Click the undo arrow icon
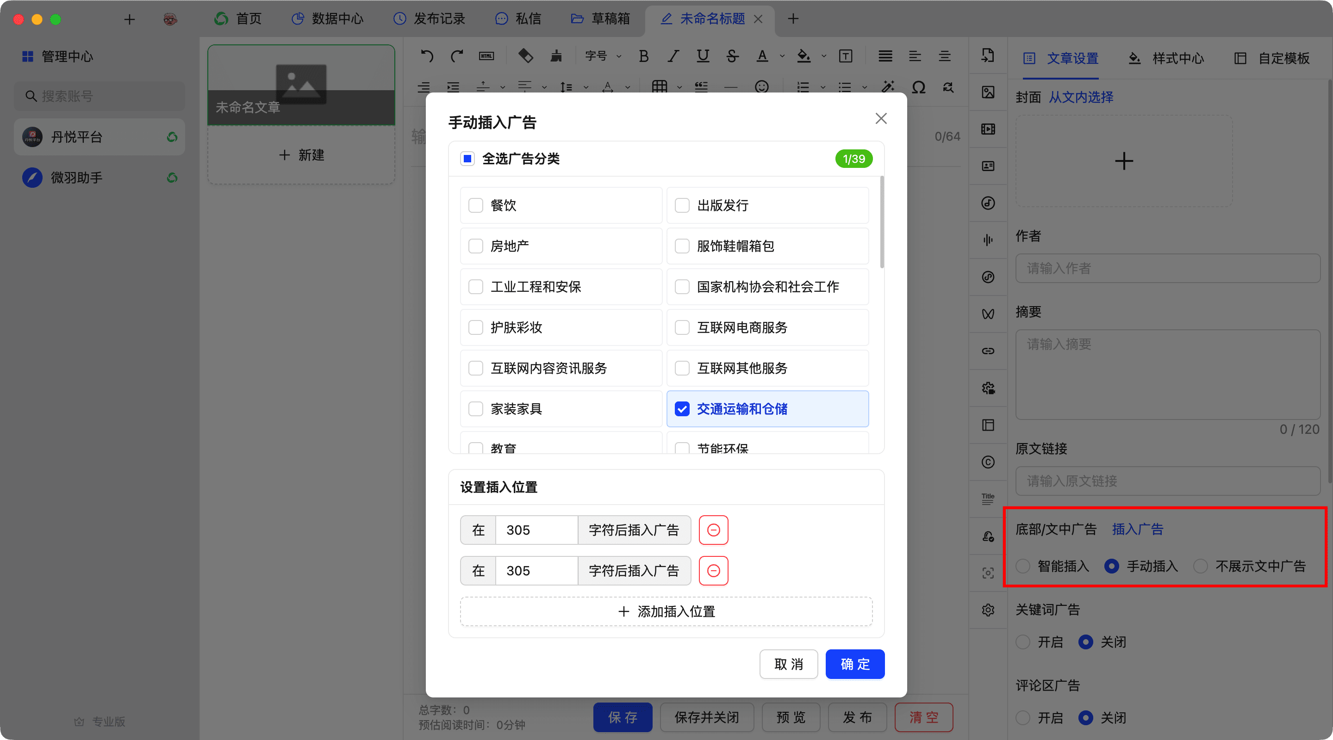This screenshot has height=740, width=1333. pyautogui.click(x=426, y=56)
